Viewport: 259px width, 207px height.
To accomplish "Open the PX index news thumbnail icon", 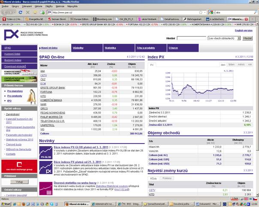I will [x=46, y=168].
